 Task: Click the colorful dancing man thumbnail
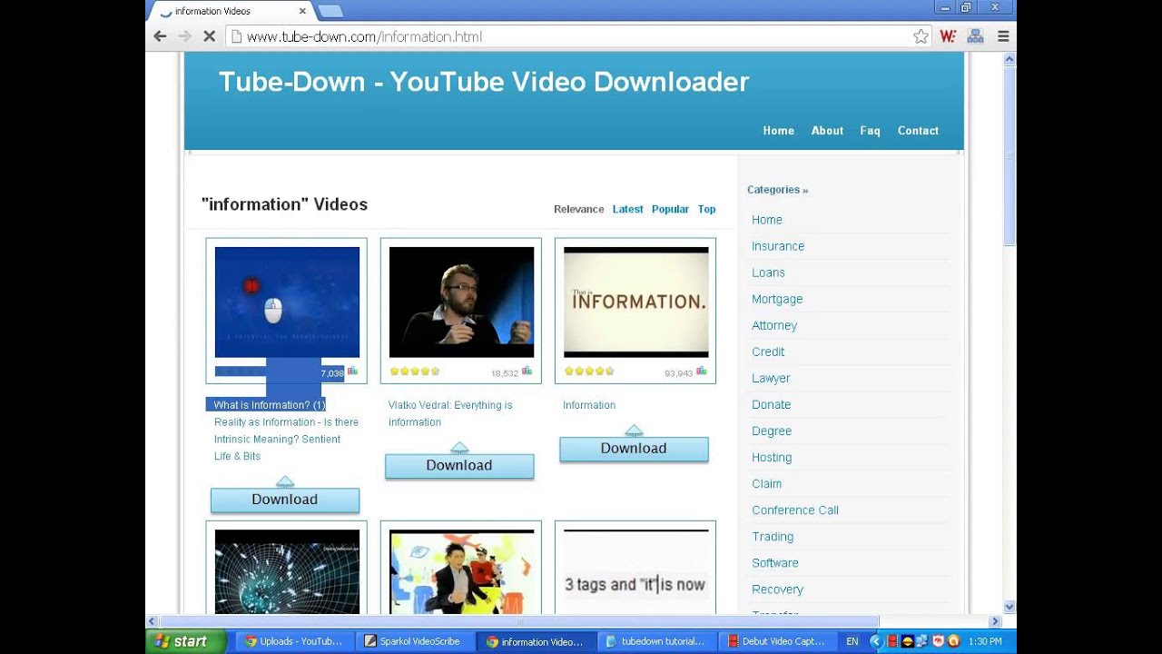click(461, 571)
